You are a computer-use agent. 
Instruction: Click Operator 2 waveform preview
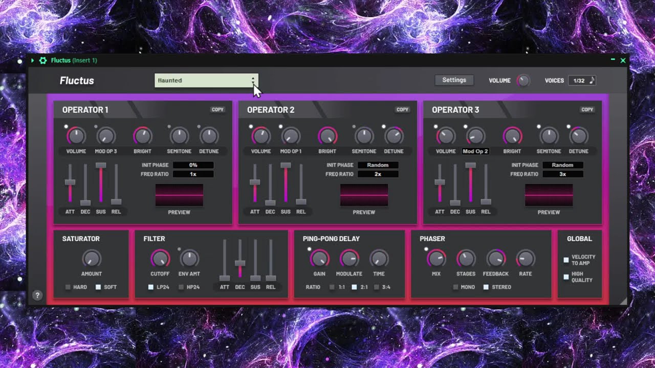click(364, 195)
